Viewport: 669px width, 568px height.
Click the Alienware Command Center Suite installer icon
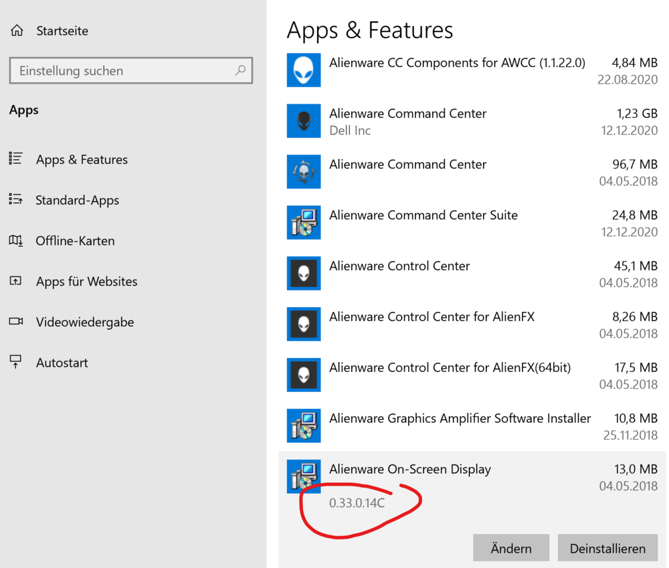click(x=304, y=222)
